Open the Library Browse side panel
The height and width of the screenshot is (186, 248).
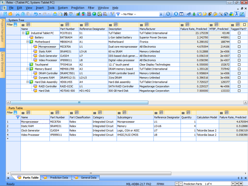click(2, 64)
